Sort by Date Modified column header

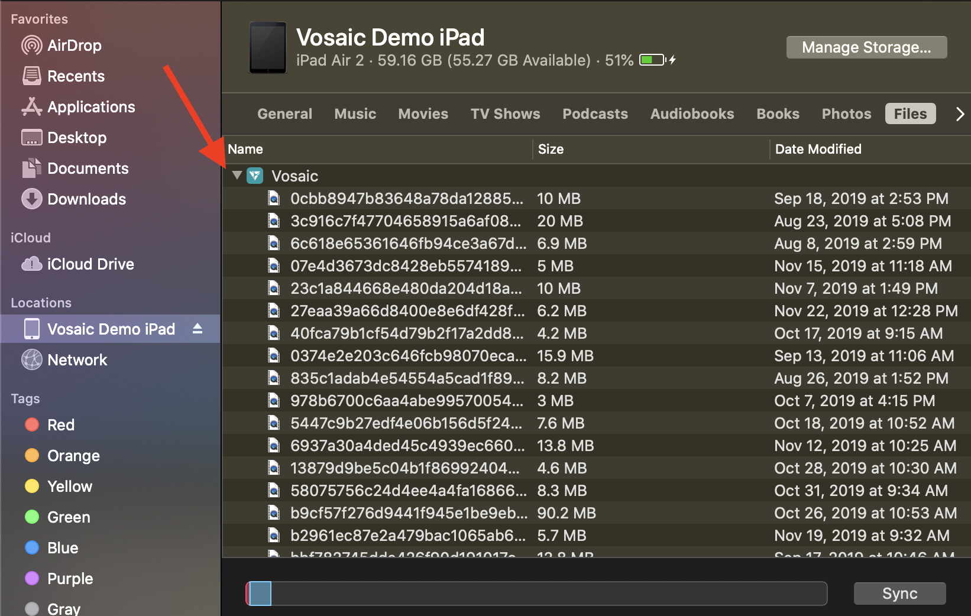click(x=870, y=149)
